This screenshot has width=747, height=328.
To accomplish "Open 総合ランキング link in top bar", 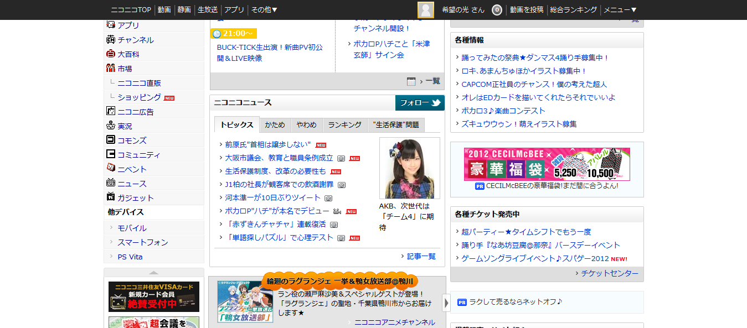I will coord(573,10).
